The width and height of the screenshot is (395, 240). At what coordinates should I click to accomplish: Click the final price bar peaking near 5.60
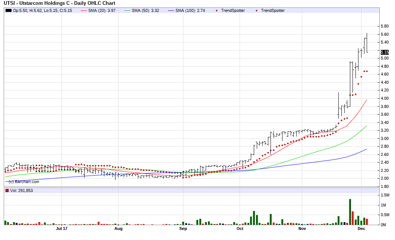(x=367, y=43)
